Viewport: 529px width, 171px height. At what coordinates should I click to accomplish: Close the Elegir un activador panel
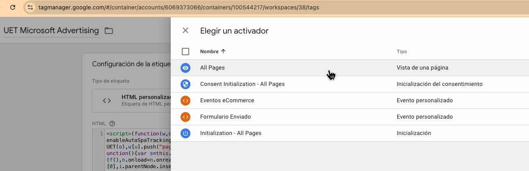coord(185,30)
